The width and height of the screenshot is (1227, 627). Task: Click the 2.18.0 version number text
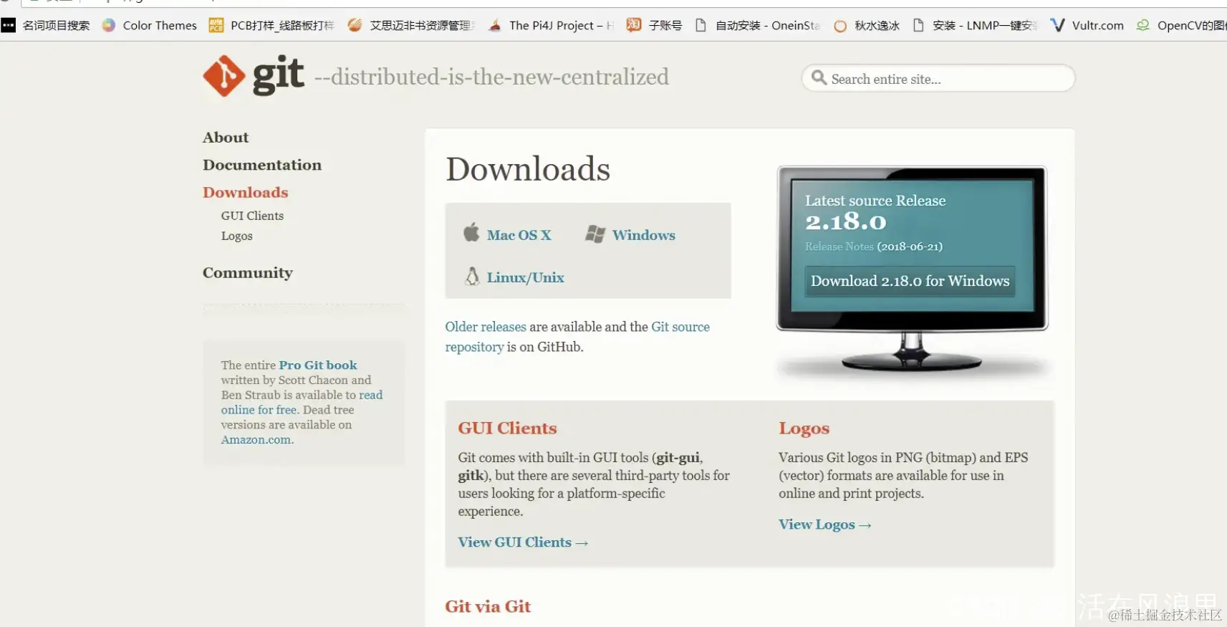846,222
